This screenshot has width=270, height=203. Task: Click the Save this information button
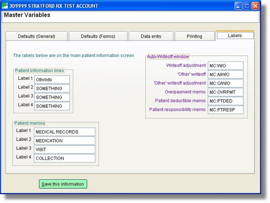click(x=63, y=184)
